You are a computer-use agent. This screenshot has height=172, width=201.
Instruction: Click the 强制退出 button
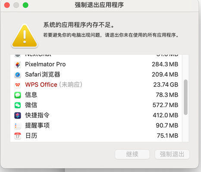click(x=172, y=154)
